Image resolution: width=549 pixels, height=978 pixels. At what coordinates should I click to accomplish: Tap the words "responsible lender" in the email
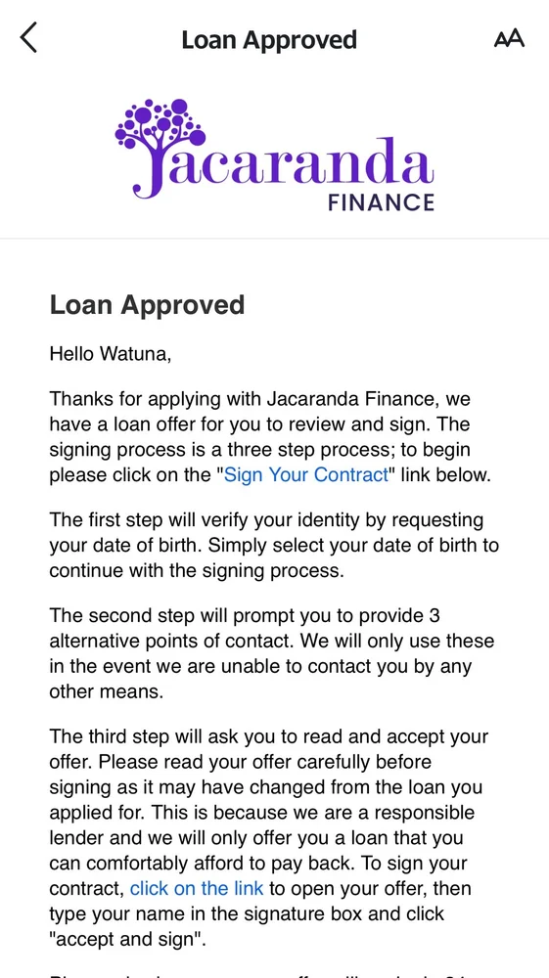point(262,825)
